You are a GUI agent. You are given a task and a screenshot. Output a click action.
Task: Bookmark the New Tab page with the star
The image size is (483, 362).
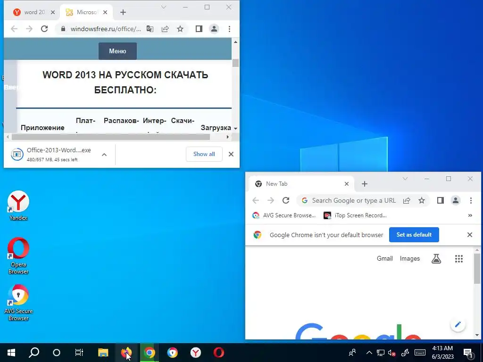click(422, 200)
